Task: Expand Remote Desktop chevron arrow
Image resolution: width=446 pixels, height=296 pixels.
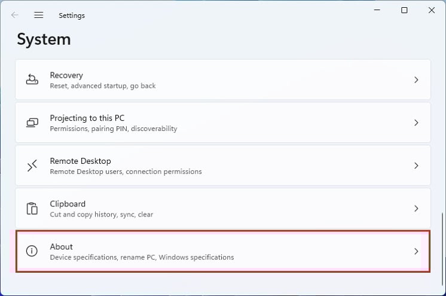Action: (416, 166)
